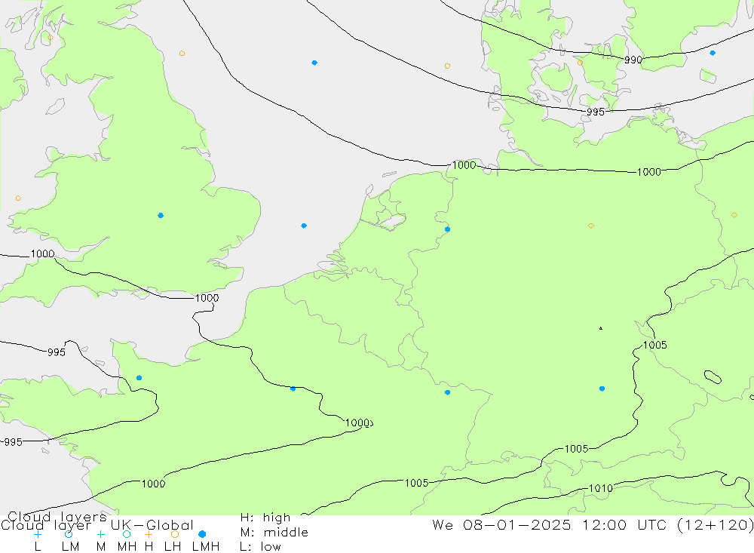754x553 pixels.
Task: Select the blue LMH dot over central England
Action: point(161,216)
